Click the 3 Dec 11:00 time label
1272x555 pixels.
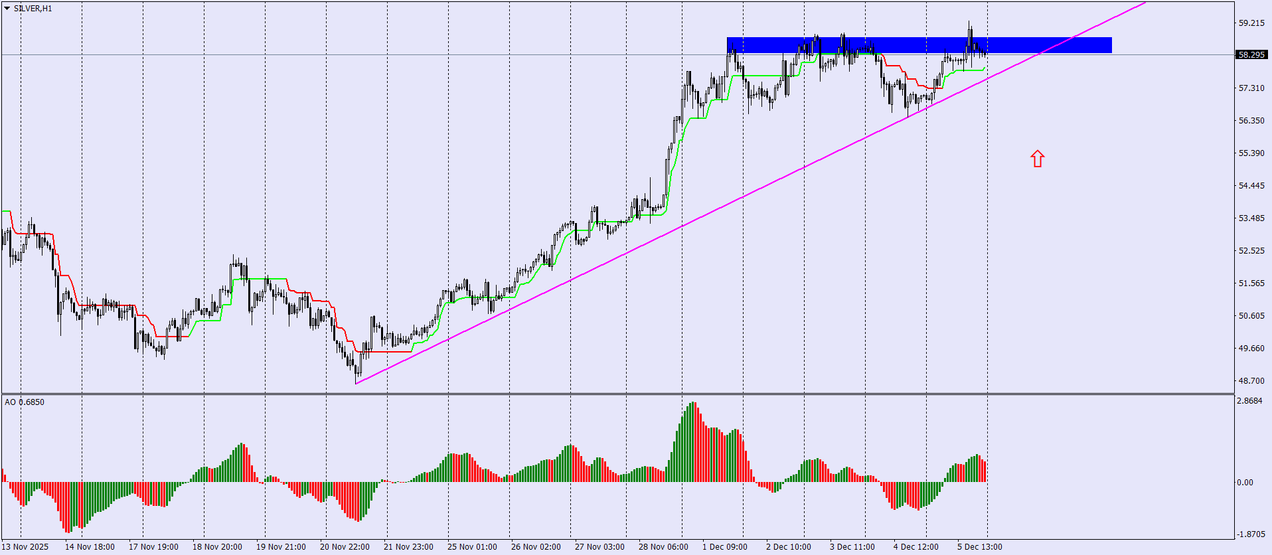(x=852, y=547)
